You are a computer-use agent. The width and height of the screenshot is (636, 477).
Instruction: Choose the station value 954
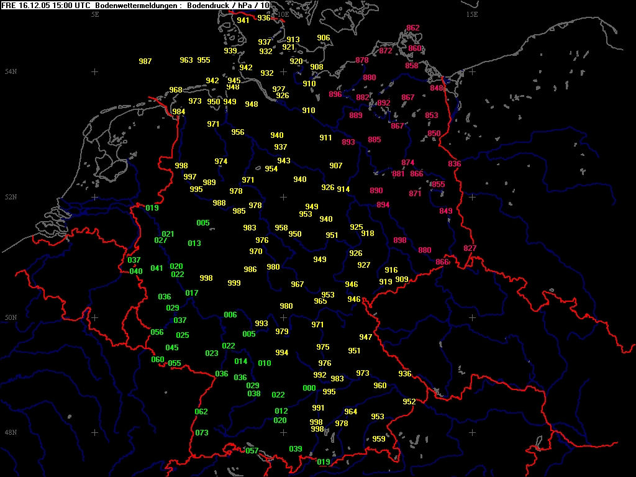271,169
